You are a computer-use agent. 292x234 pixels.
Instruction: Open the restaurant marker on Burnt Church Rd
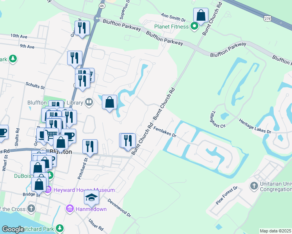click(128, 141)
